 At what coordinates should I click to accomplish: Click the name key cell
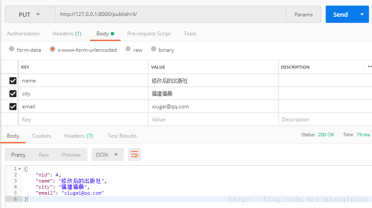83,81
